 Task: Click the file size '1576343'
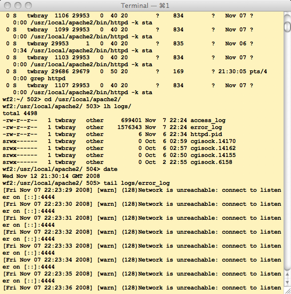129,127
